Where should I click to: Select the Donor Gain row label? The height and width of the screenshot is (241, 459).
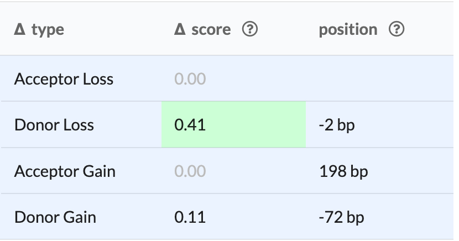(55, 217)
